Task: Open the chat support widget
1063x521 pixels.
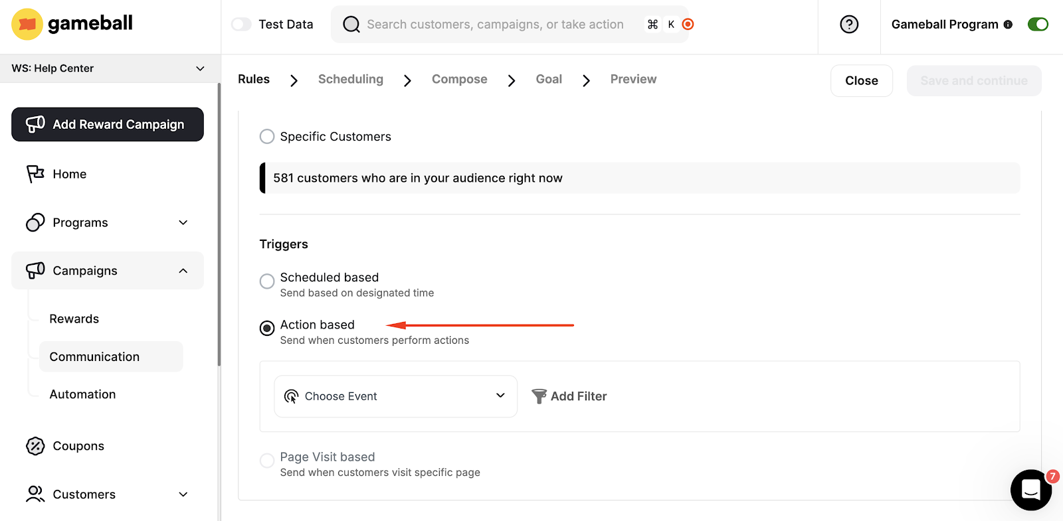Action: [x=1030, y=490]
